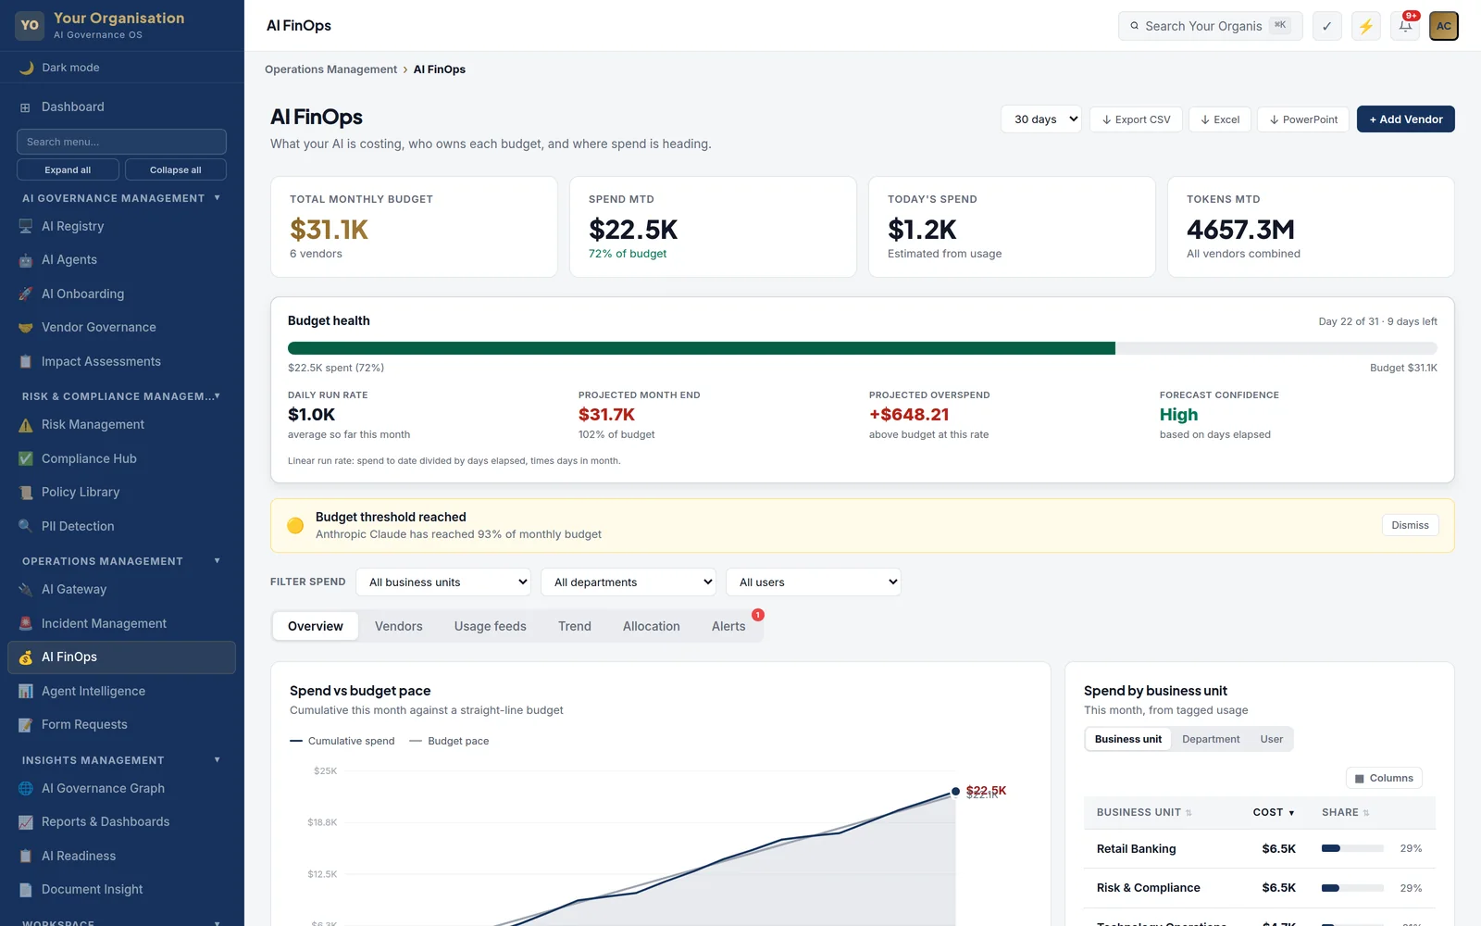Click the notifications bell icon
This screenshot has height=926, width=1481.
pos(1405,26)
